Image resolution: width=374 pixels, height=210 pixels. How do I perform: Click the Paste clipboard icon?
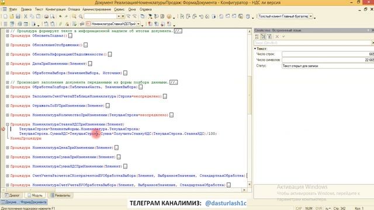click(x=38, y=16)
